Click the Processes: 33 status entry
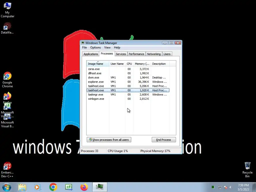This screenshot has width=256, height=192. [90, 151]
